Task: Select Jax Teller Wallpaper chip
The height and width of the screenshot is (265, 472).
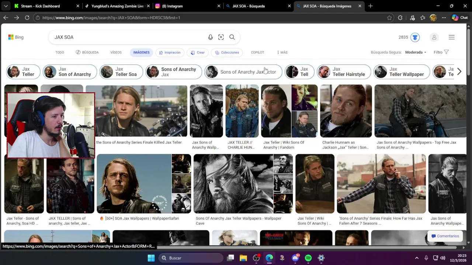Action: click(402, 72)
